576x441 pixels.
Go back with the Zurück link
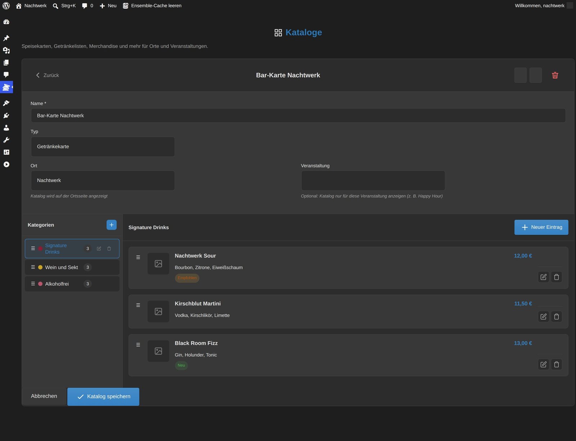(x=47, y=75)
